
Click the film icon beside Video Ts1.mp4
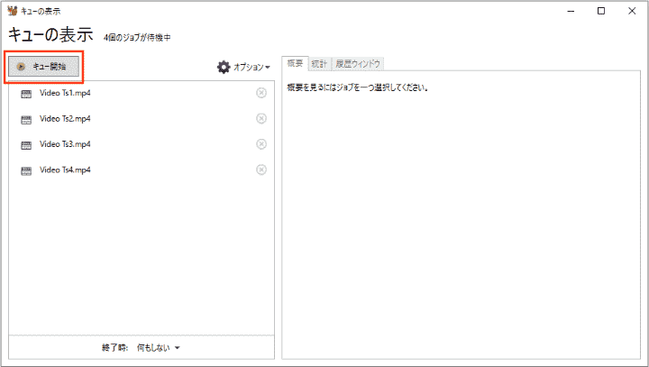click(26, 93)
